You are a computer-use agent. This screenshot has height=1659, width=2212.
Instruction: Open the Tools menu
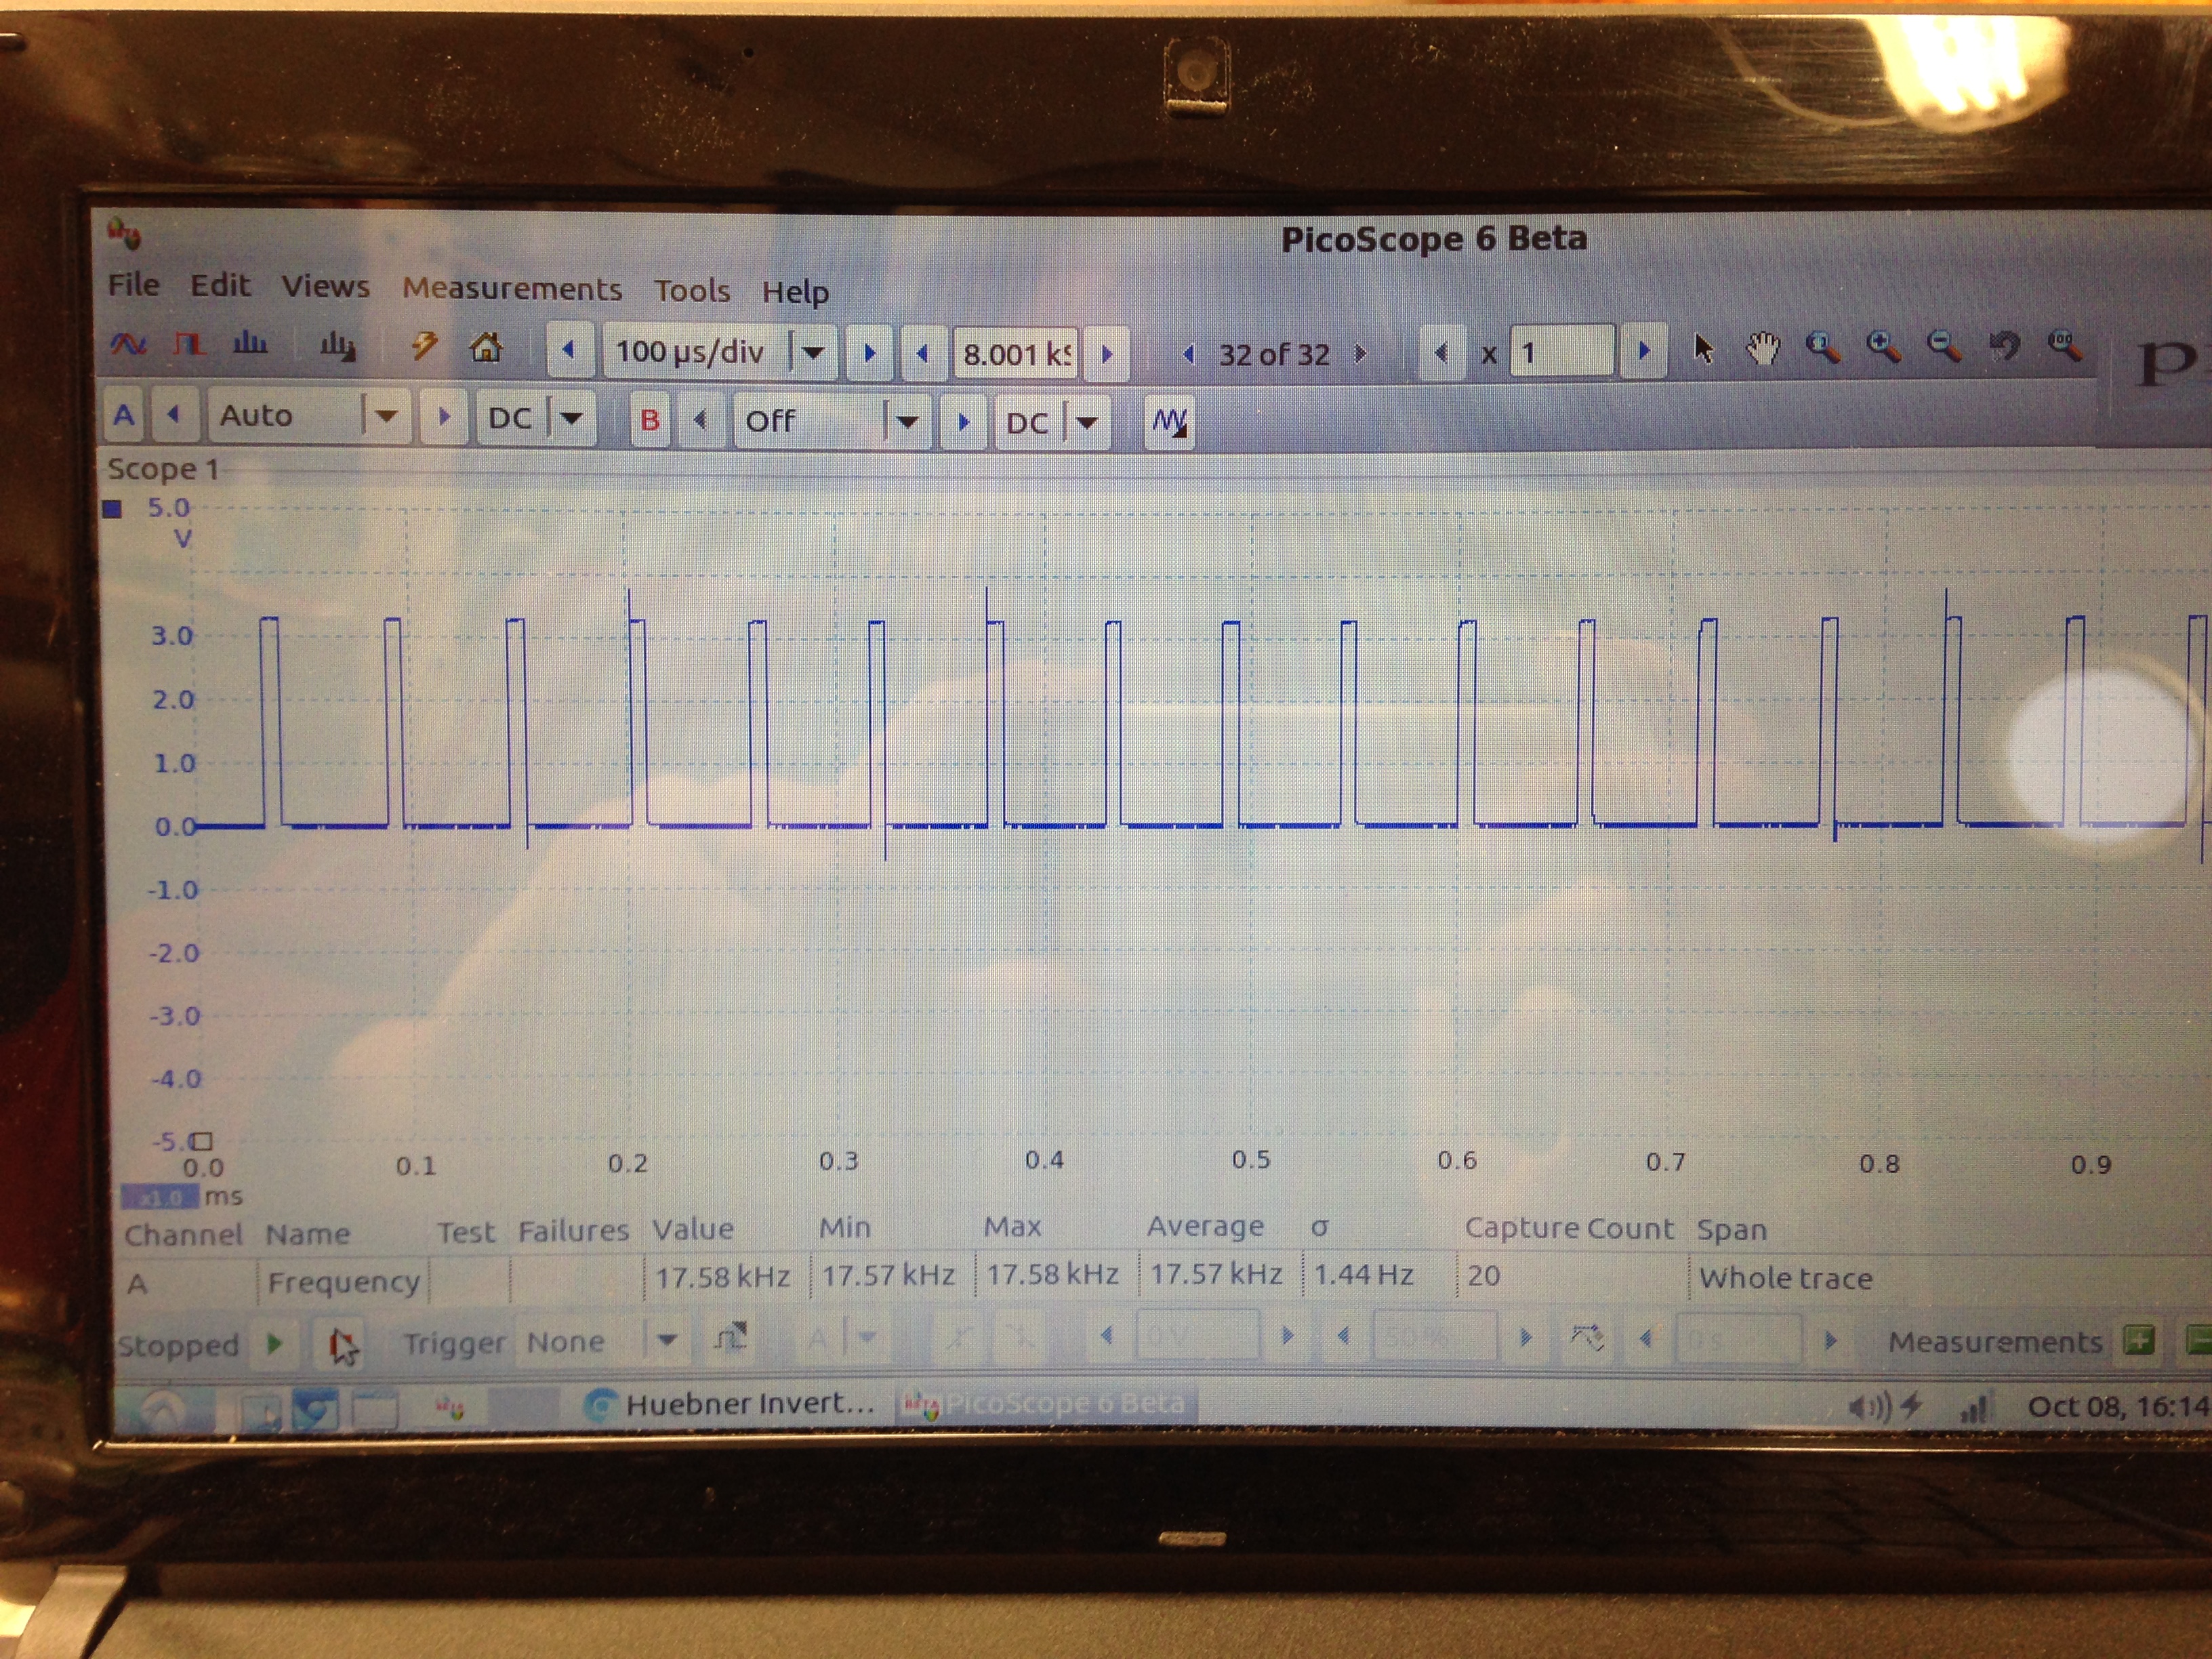point(691,291)
